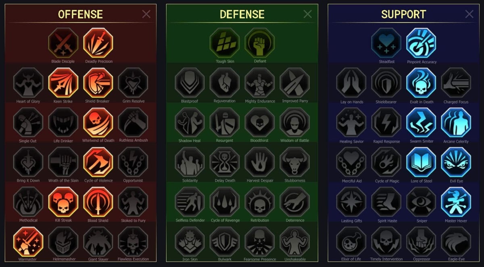
Task: Select the Defiant fist icon
Action: click(x=260, y=43)
